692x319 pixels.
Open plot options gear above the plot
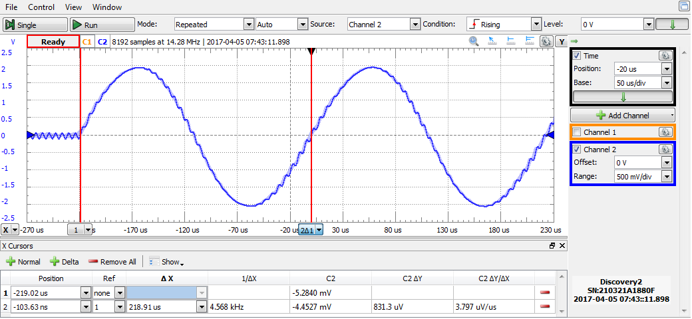point(546,41)
